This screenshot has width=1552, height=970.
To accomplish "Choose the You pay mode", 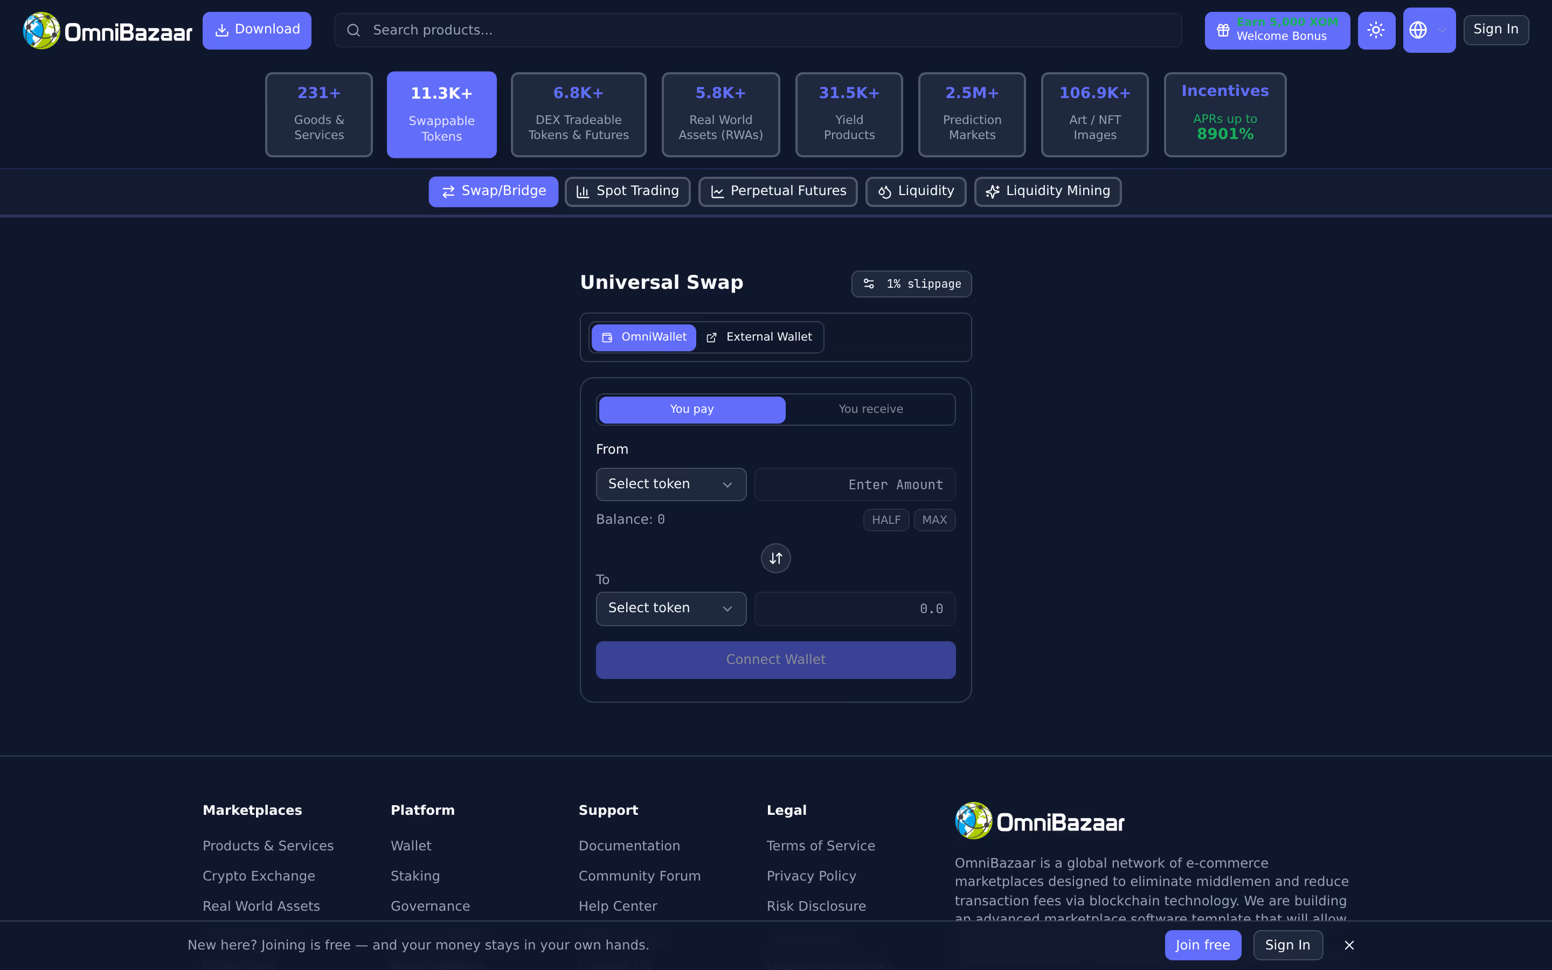I will [x=692, y=410].
